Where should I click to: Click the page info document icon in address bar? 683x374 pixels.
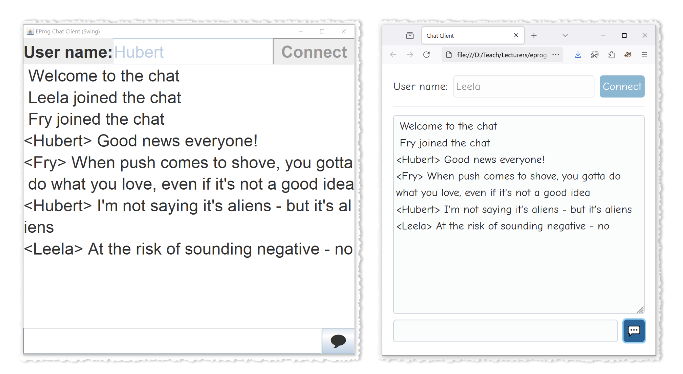tap(449, 55)
